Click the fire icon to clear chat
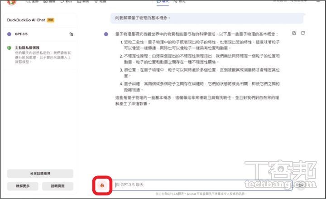Viewport: 326px width, 199px height. 102,185
